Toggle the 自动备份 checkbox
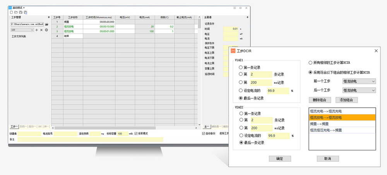This screenshot has height=175, width=387. click(204, 134)
